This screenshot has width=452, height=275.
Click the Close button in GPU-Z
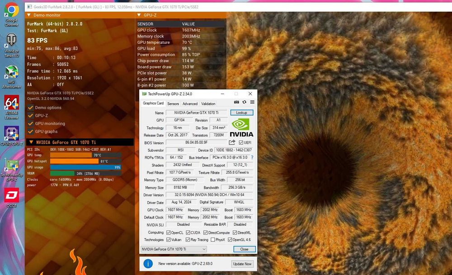tap(244, 249)
